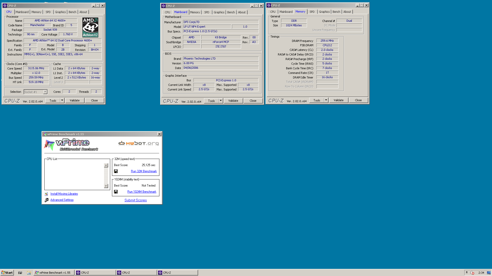Open Tools dropdown arrow in left CPU-Z
Image resolution: width=492 pixels, height=276 pixels.
(x=62, y=100)
